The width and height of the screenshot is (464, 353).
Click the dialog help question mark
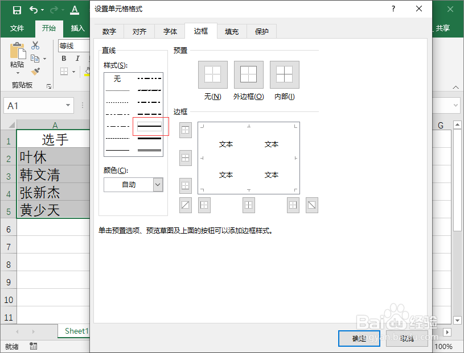point(393,9)
